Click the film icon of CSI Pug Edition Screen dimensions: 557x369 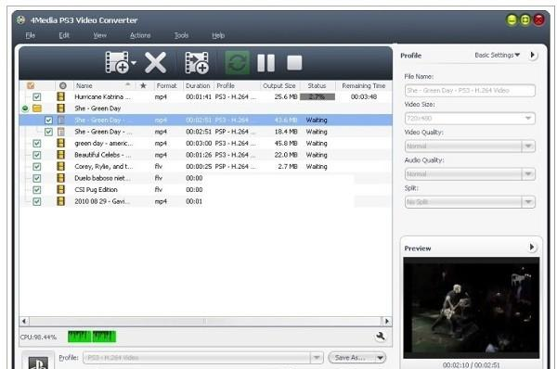[x=61, y=189]
